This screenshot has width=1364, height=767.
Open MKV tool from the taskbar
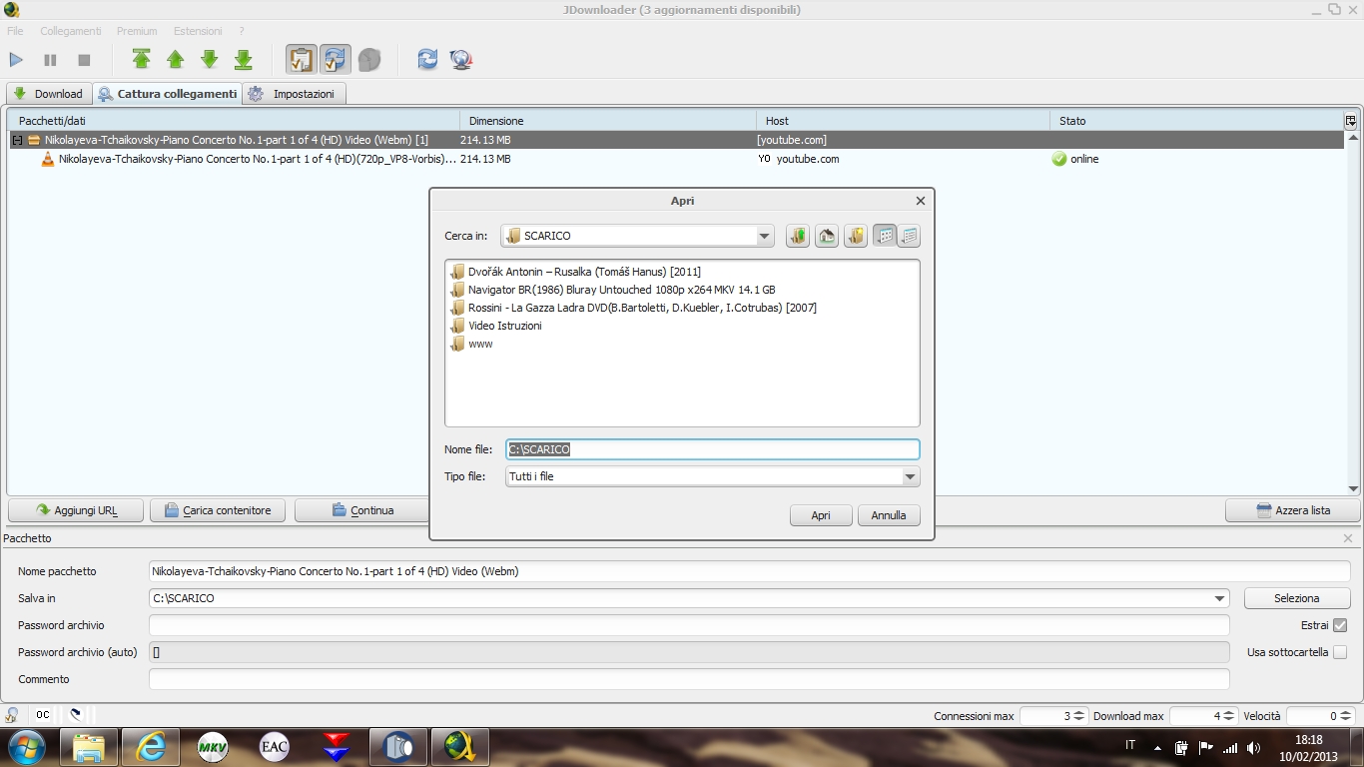213,747
